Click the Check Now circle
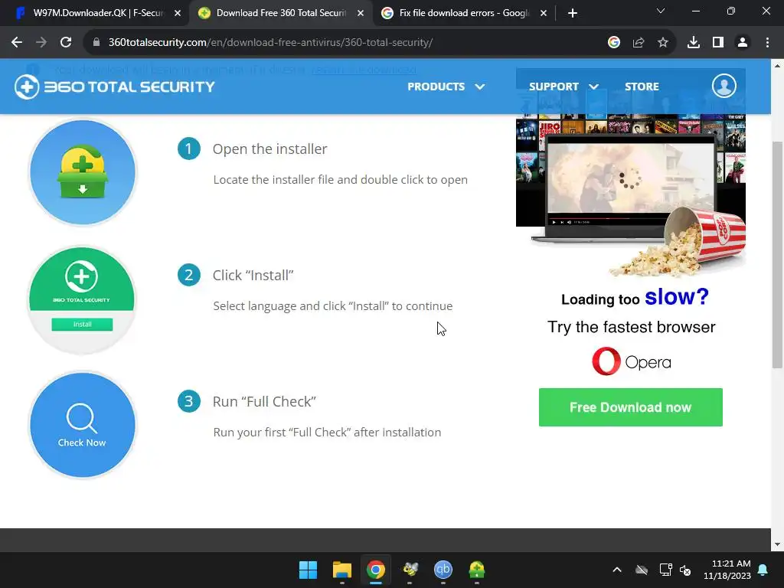Image resolution: width=784 pixels, height=588 pixels. point(83,426)
